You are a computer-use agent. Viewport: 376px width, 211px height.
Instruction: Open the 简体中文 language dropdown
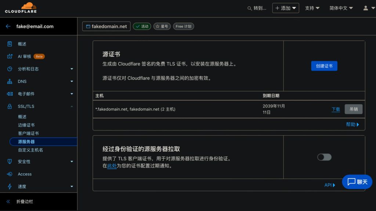coord(341,8)
